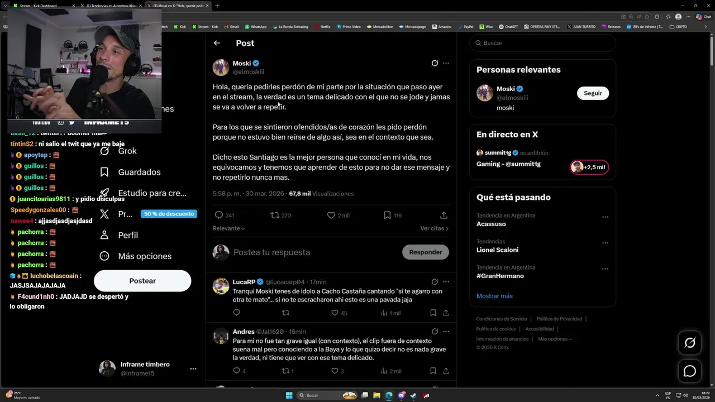
Task: Open Grok in the left sidebar
Action: tap(118, 151)
